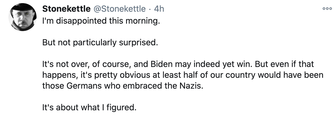Open the tweet via the 4h timestamp
The height and width of the screenshot is (118, 335).
click(159, 9)
